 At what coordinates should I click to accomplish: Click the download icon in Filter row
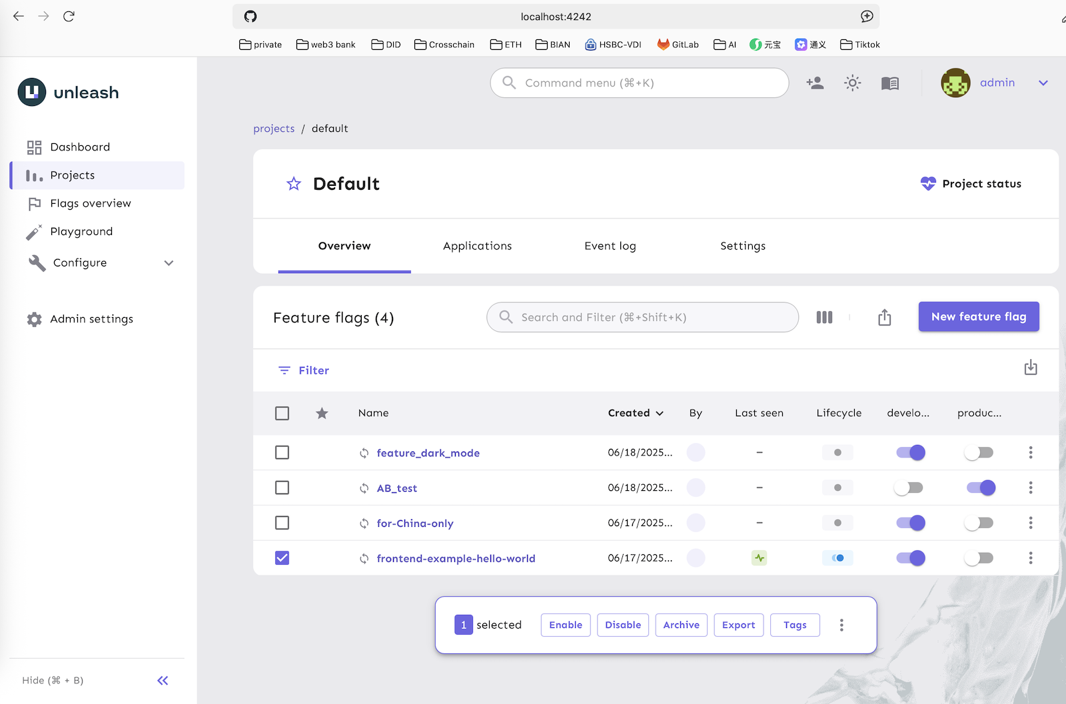[x=1030, y=368]
